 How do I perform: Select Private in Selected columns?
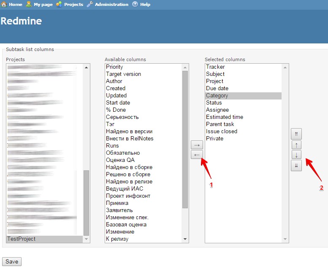pos(243,138)
